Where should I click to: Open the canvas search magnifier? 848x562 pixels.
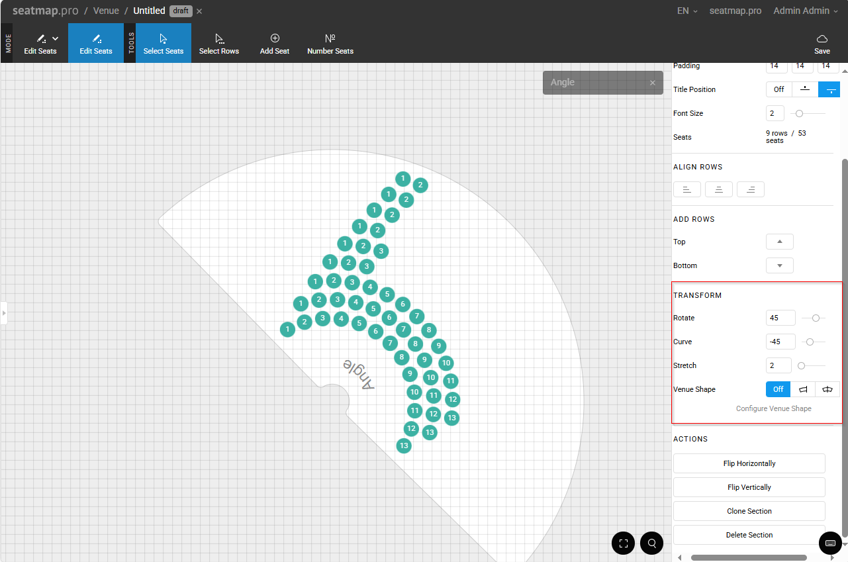651,543
